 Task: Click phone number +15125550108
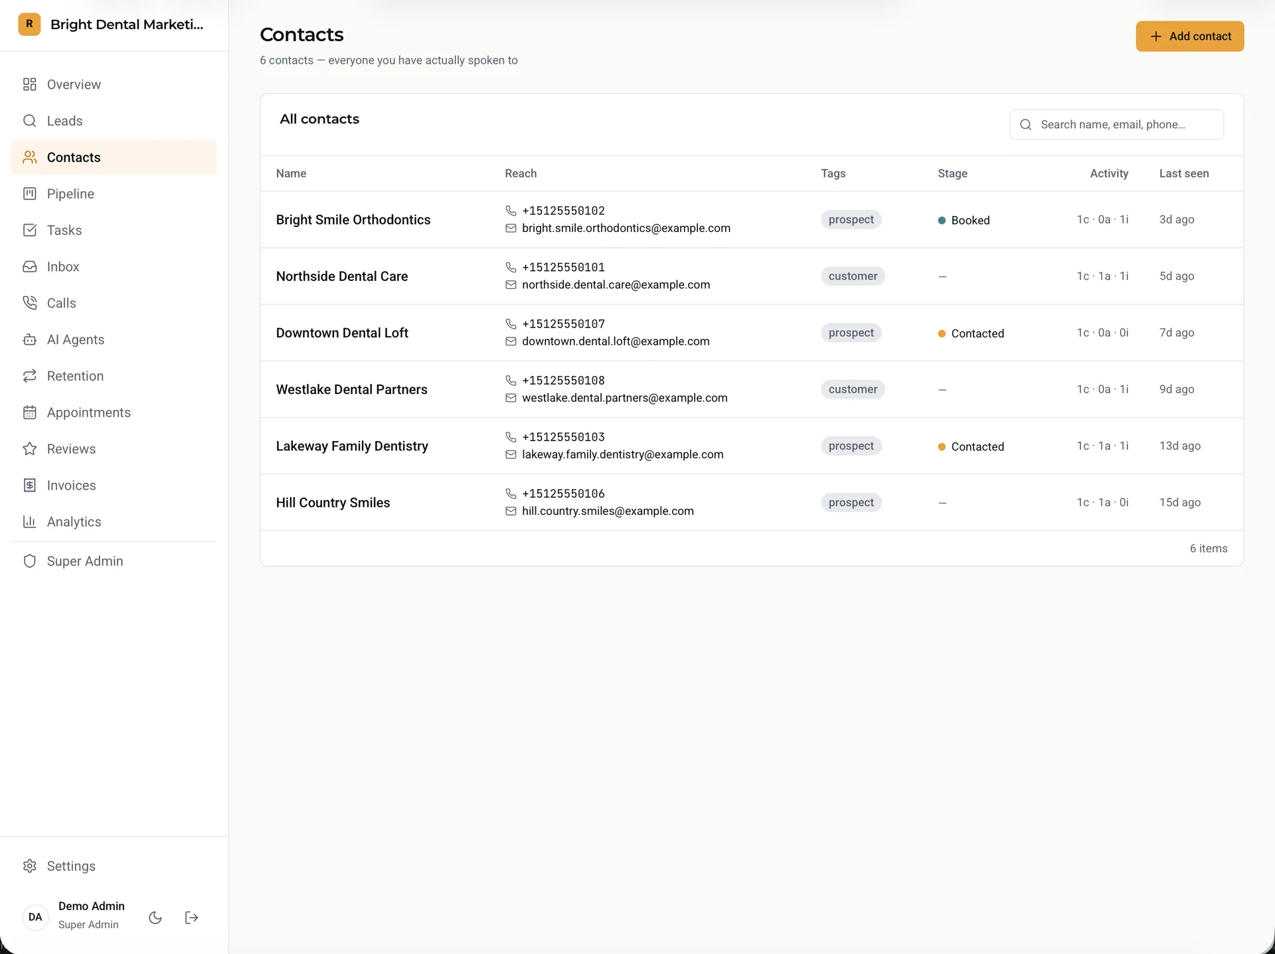563,380
